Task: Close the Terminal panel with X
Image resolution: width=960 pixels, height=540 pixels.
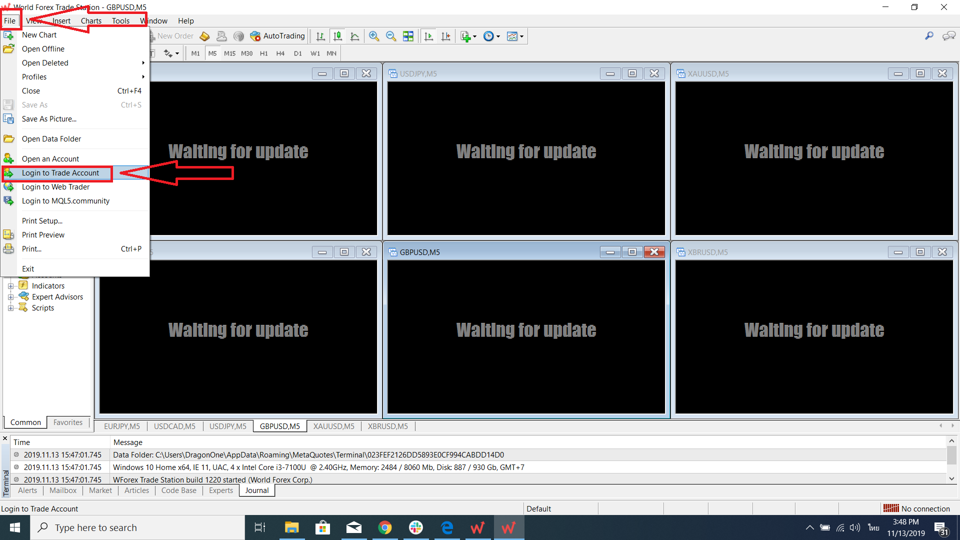Action: (5, 438)
